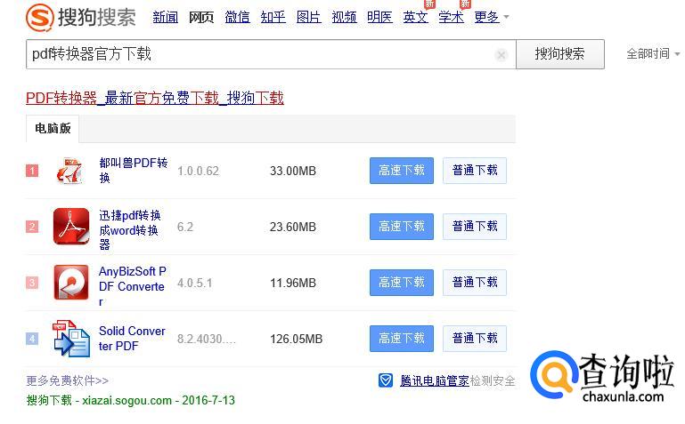685x424 pixels.
Task: Click 普通下载 for Solid Converter PDF
Action: click(x=475, y=338)
